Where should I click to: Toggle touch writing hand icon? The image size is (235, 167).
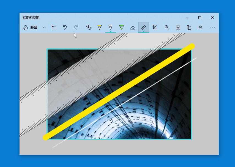point(89,28)
